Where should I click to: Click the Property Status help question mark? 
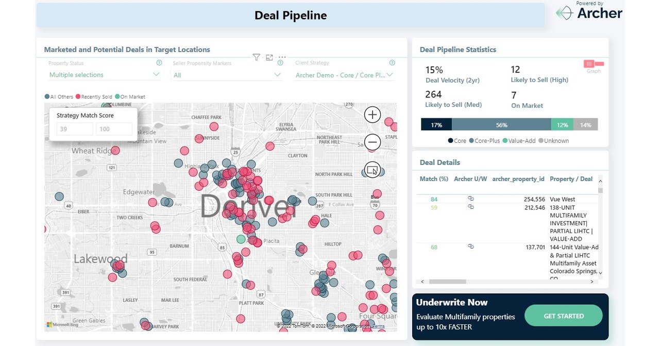coord(159,63)
